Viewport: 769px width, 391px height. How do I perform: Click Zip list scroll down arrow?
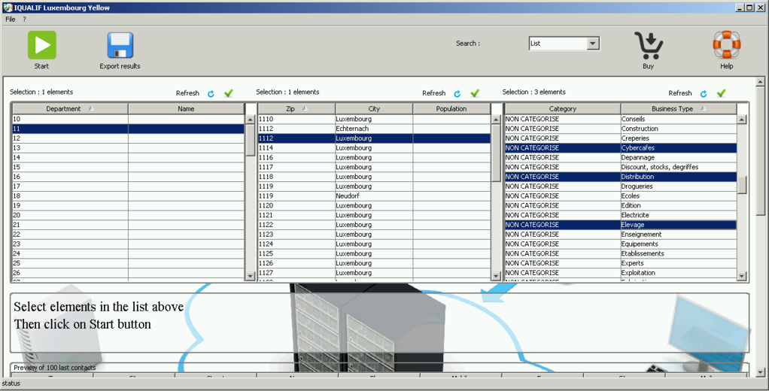pos(497,277)
